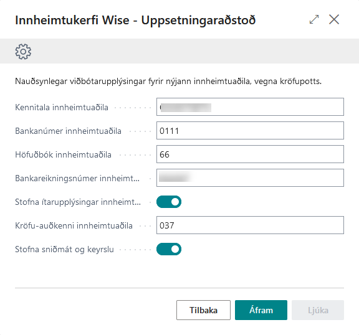Click the 'Kennitala innheimtuaðila' label text
This screenshot has height=335, width=359.
coord(62,107)
